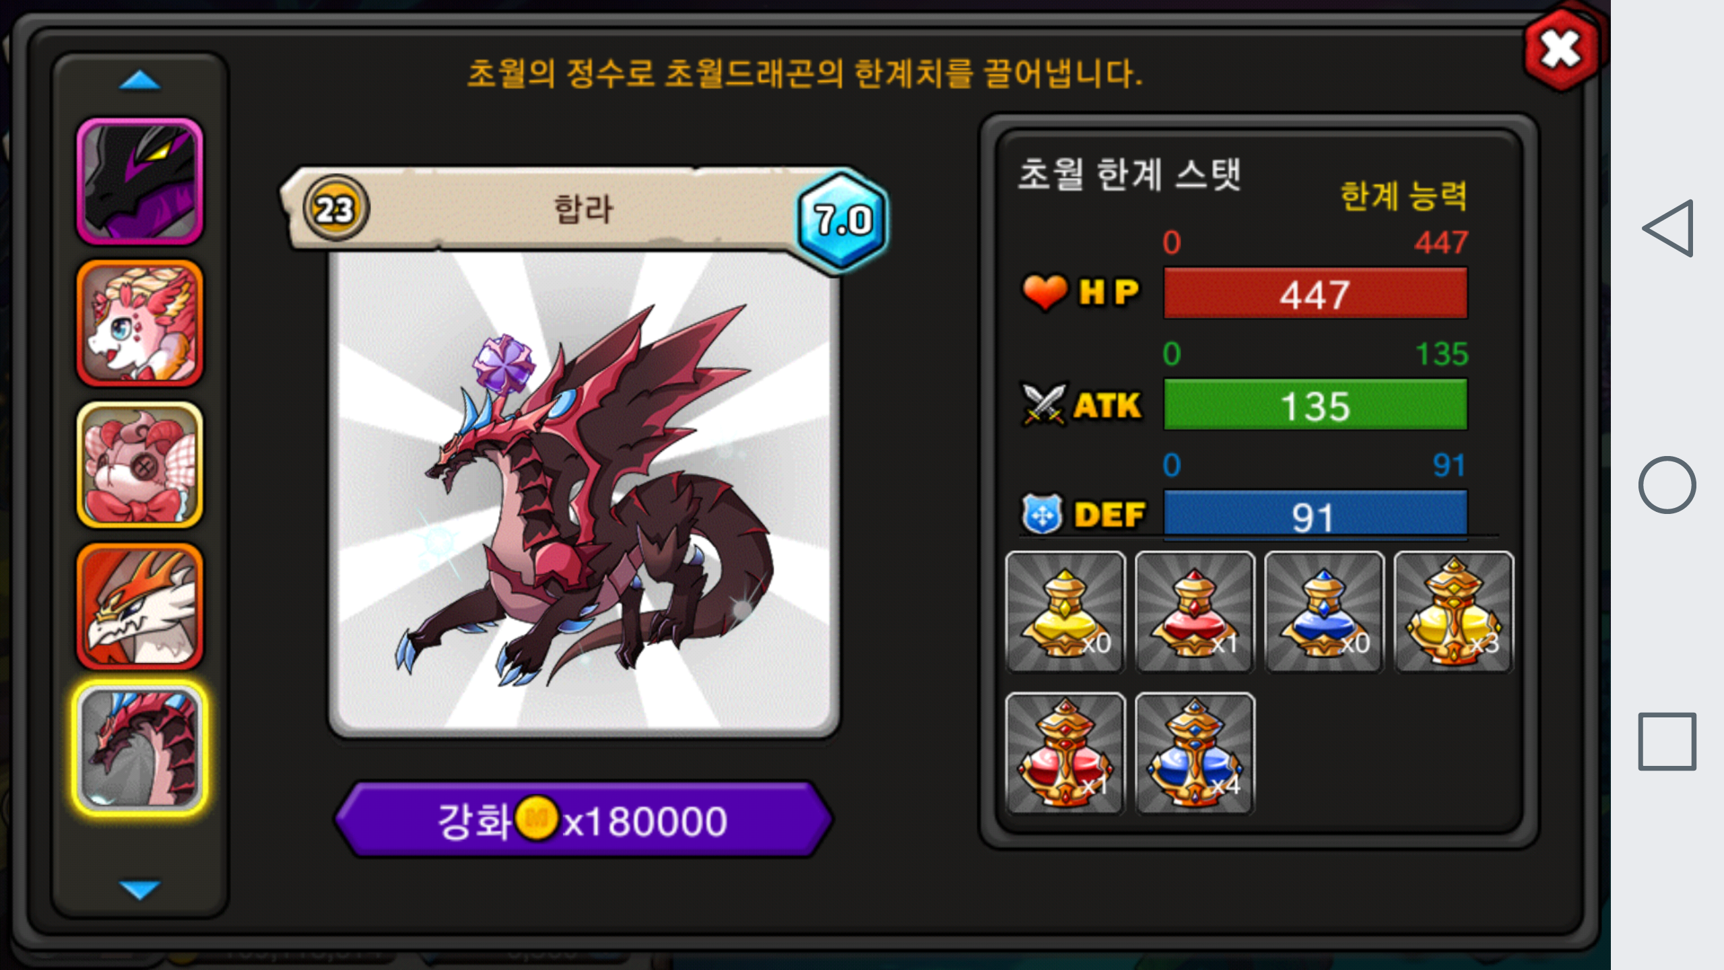Tap the green ATK 135 bar
The height and width of the screenshot is (970, 1724).
[x=1315, y=405]
